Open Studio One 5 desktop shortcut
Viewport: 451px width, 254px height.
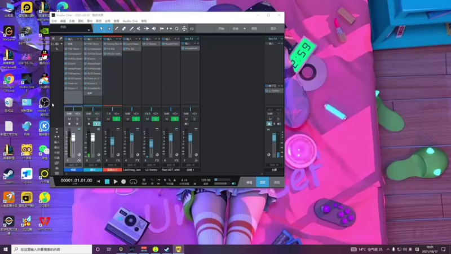(26, 82)
